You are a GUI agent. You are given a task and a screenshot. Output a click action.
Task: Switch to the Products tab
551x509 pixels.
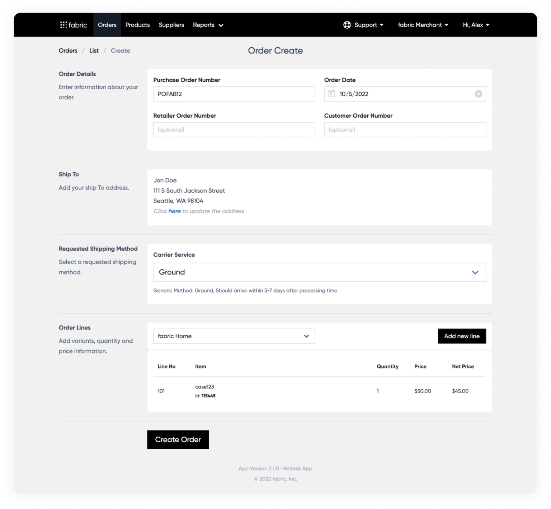coord(137,25)
